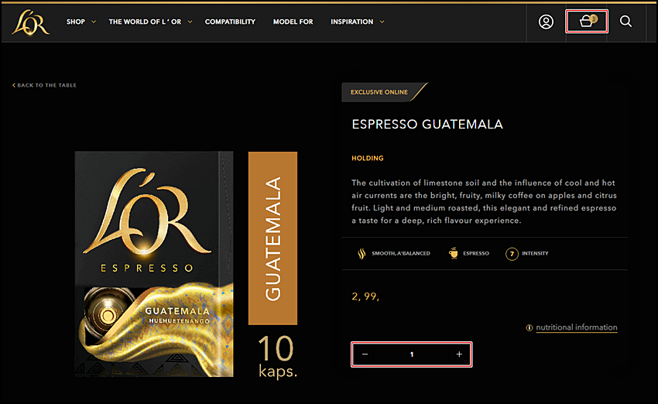This screenshot has height=404, width=658.
Task: Go to the Compatibility page
Action: tap(230, 22)
